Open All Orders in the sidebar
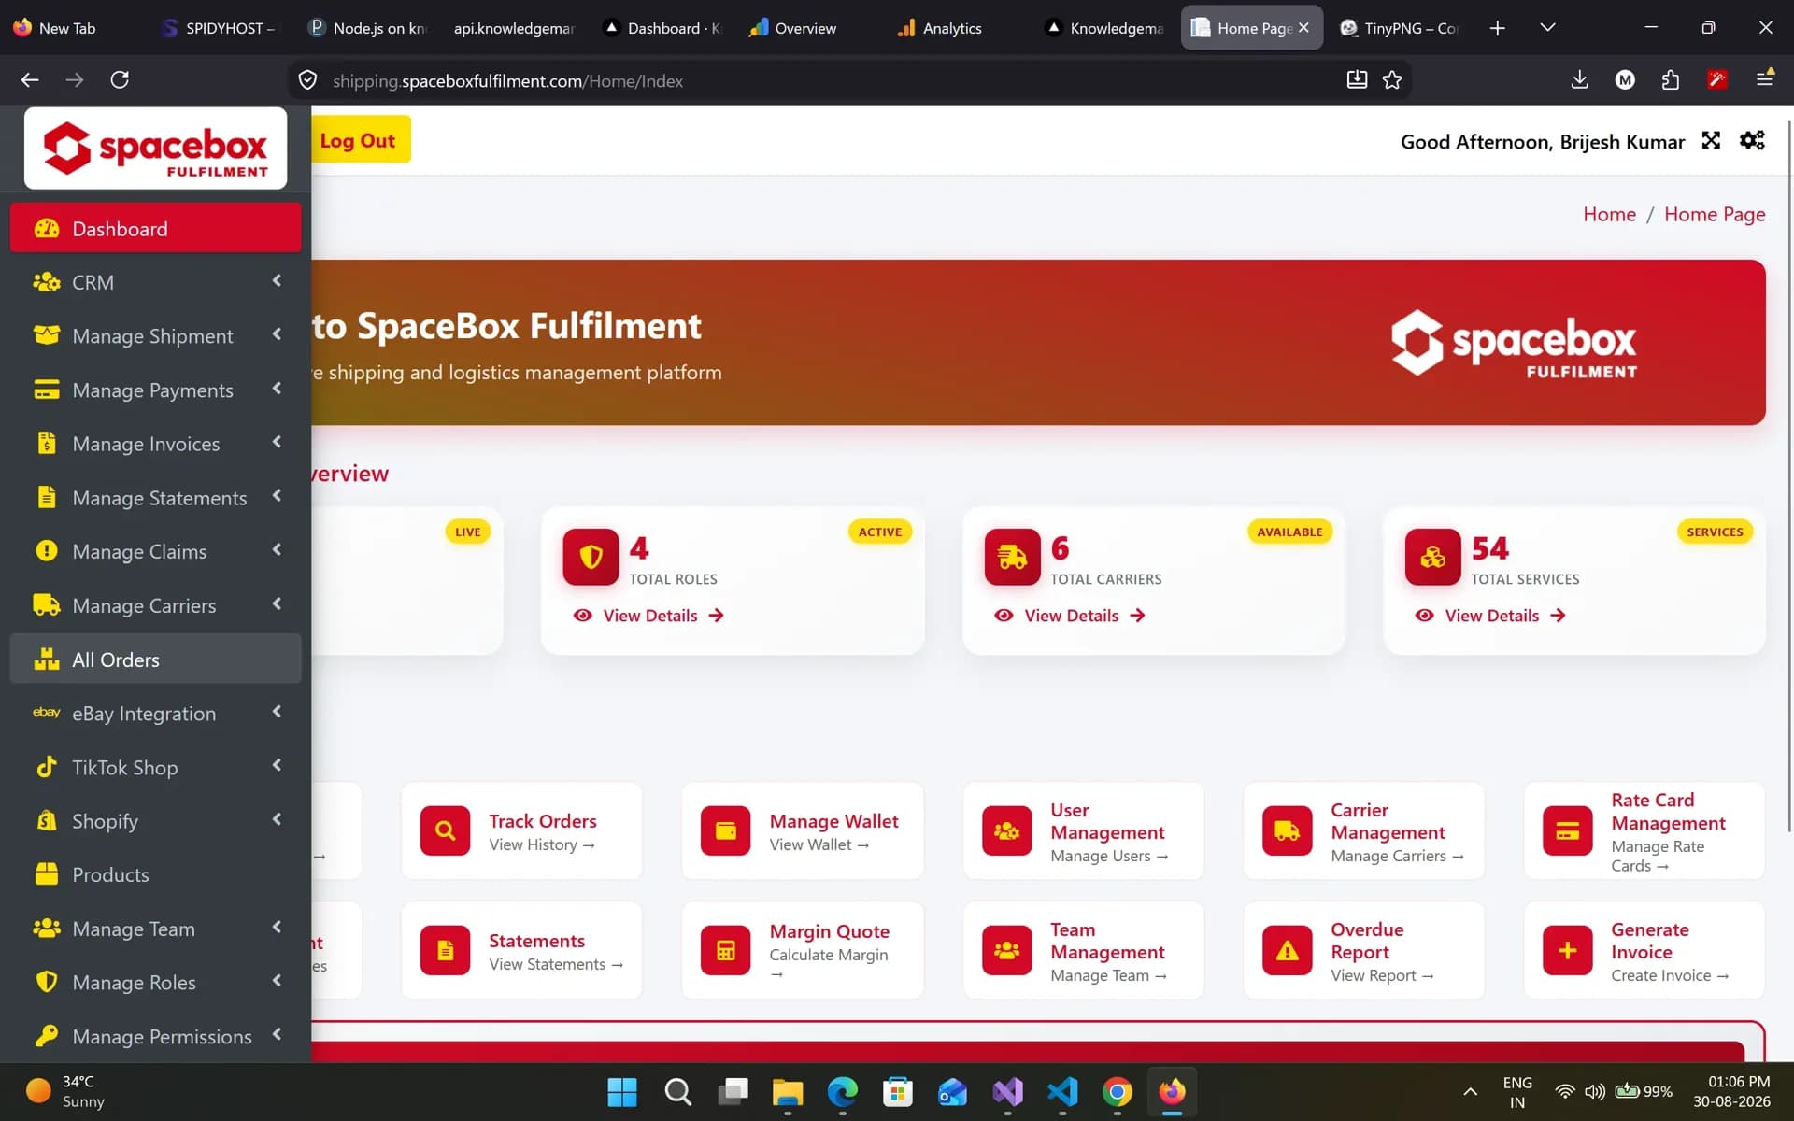Viewport: 1794px width, 1121px height. click(x=155, y=660)
